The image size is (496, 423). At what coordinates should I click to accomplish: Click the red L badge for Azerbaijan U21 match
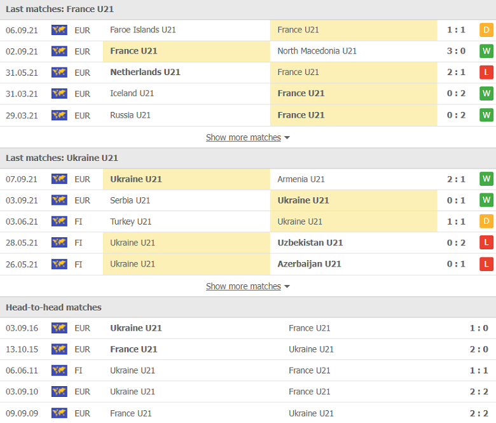pos(486,264)
